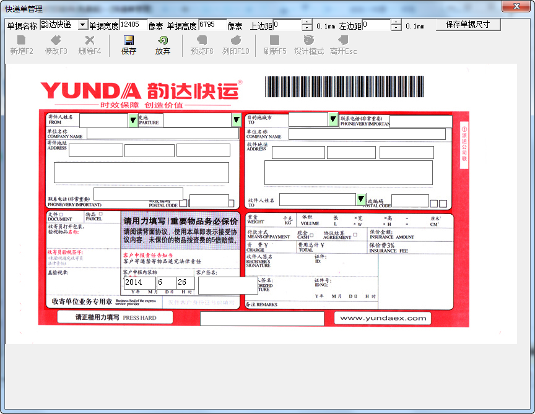
Task: Click the day field showing 26
Action: click(x=186, y=282)
